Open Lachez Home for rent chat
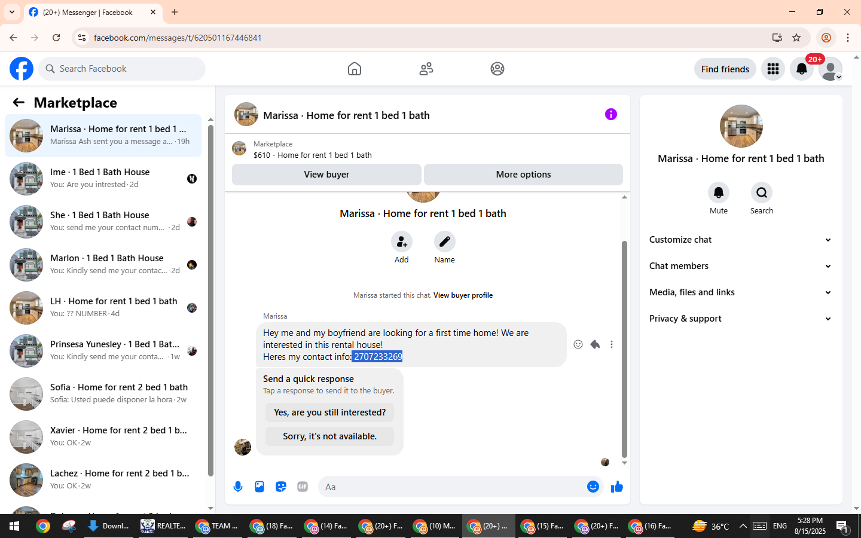 tap(103, 480)
